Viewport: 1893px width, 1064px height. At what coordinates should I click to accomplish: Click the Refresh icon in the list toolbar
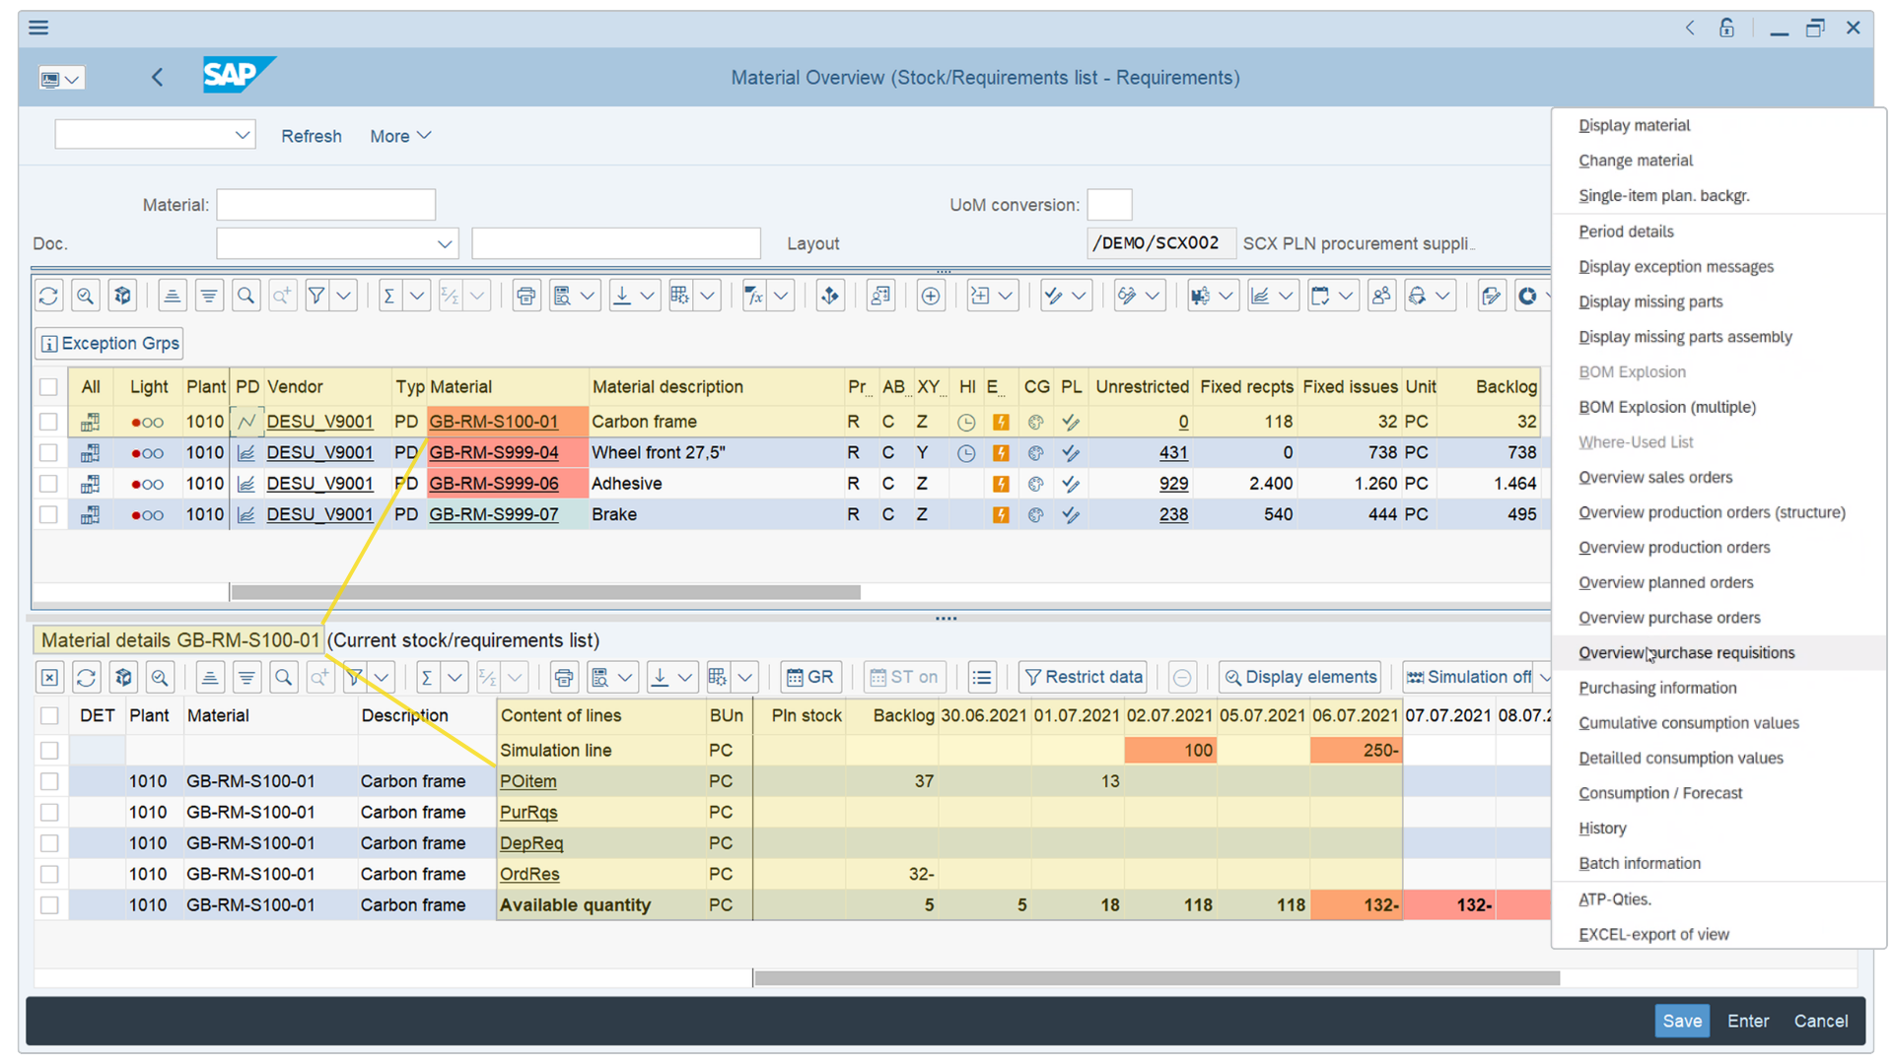coord(48,295)
